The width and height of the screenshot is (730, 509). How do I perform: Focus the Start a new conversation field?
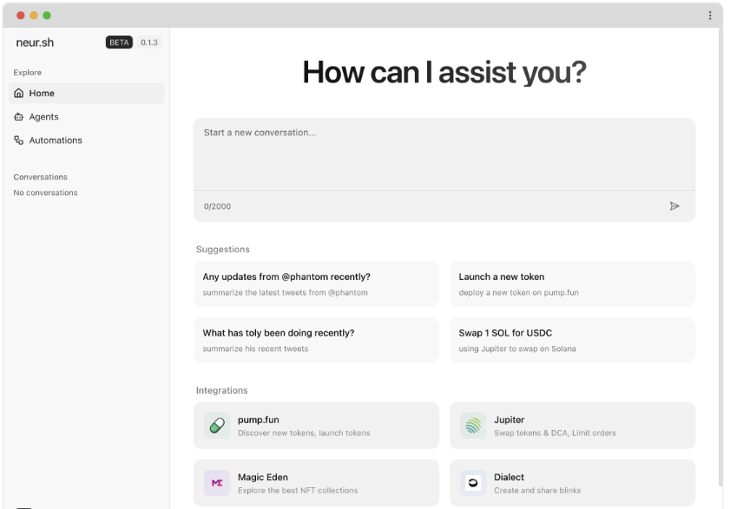point(444,154)
